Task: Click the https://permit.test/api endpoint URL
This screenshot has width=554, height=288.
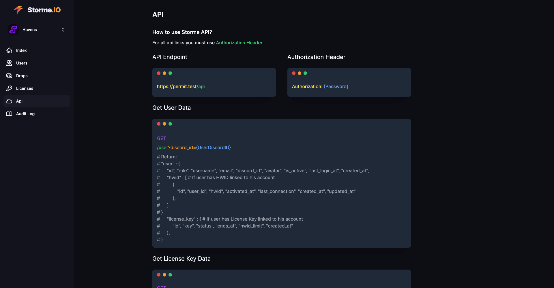Action: [x=181, y=86]
